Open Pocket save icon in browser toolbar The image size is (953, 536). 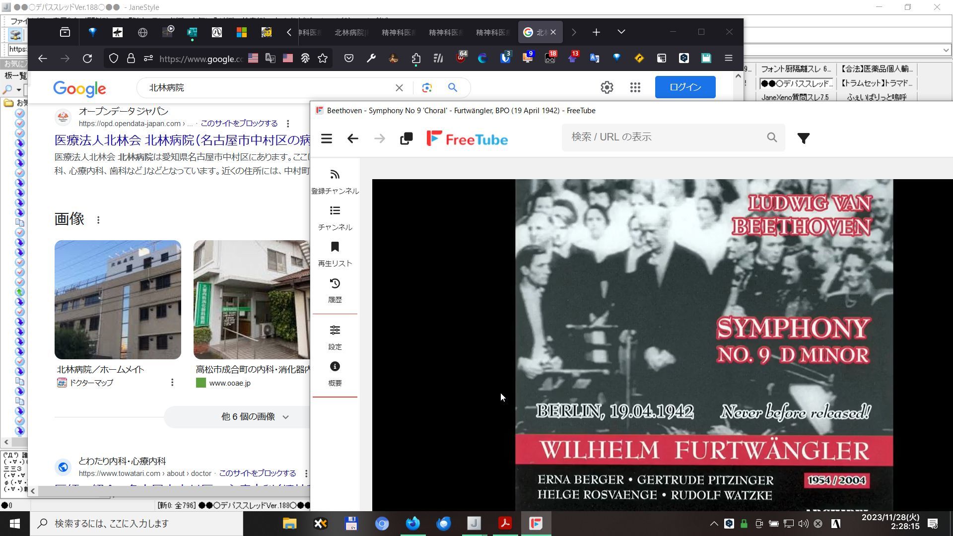tap(349, 59)
